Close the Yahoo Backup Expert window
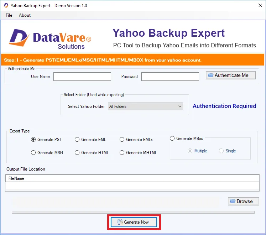266x235 pixels. coord(260,5)
